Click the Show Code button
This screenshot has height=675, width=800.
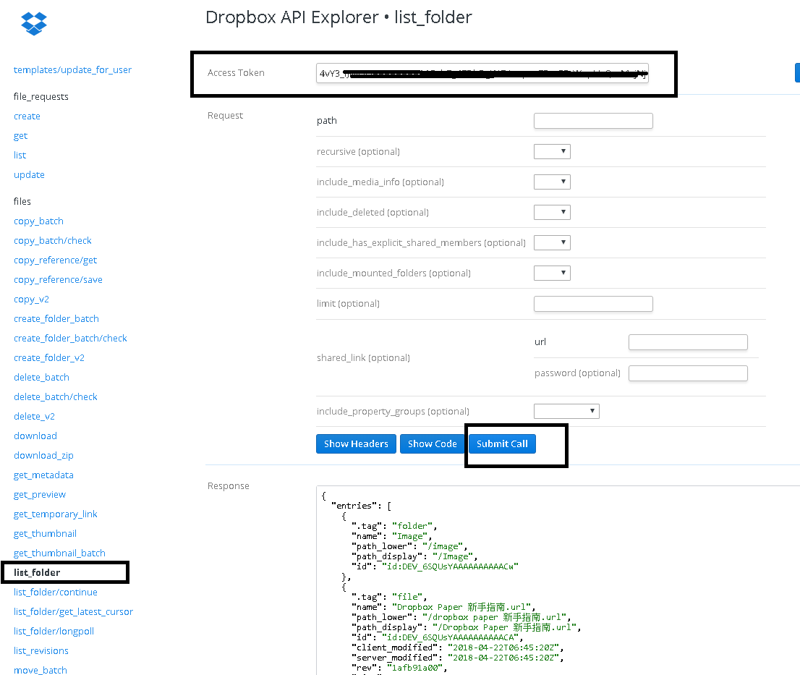tap(432, 444)
